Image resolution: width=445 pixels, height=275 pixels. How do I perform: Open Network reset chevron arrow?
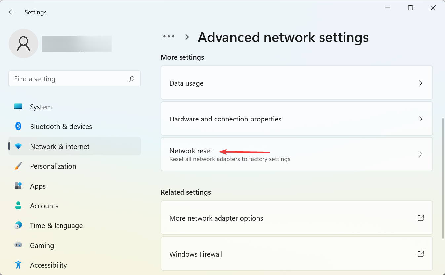tap(421, 155)
